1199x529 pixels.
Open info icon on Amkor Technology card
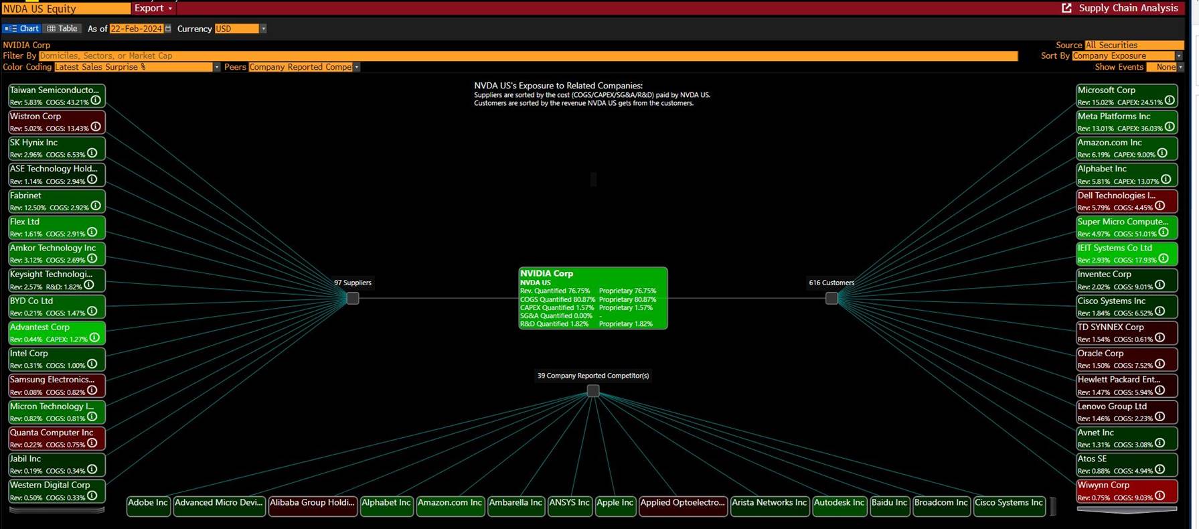tap(92, 258)
